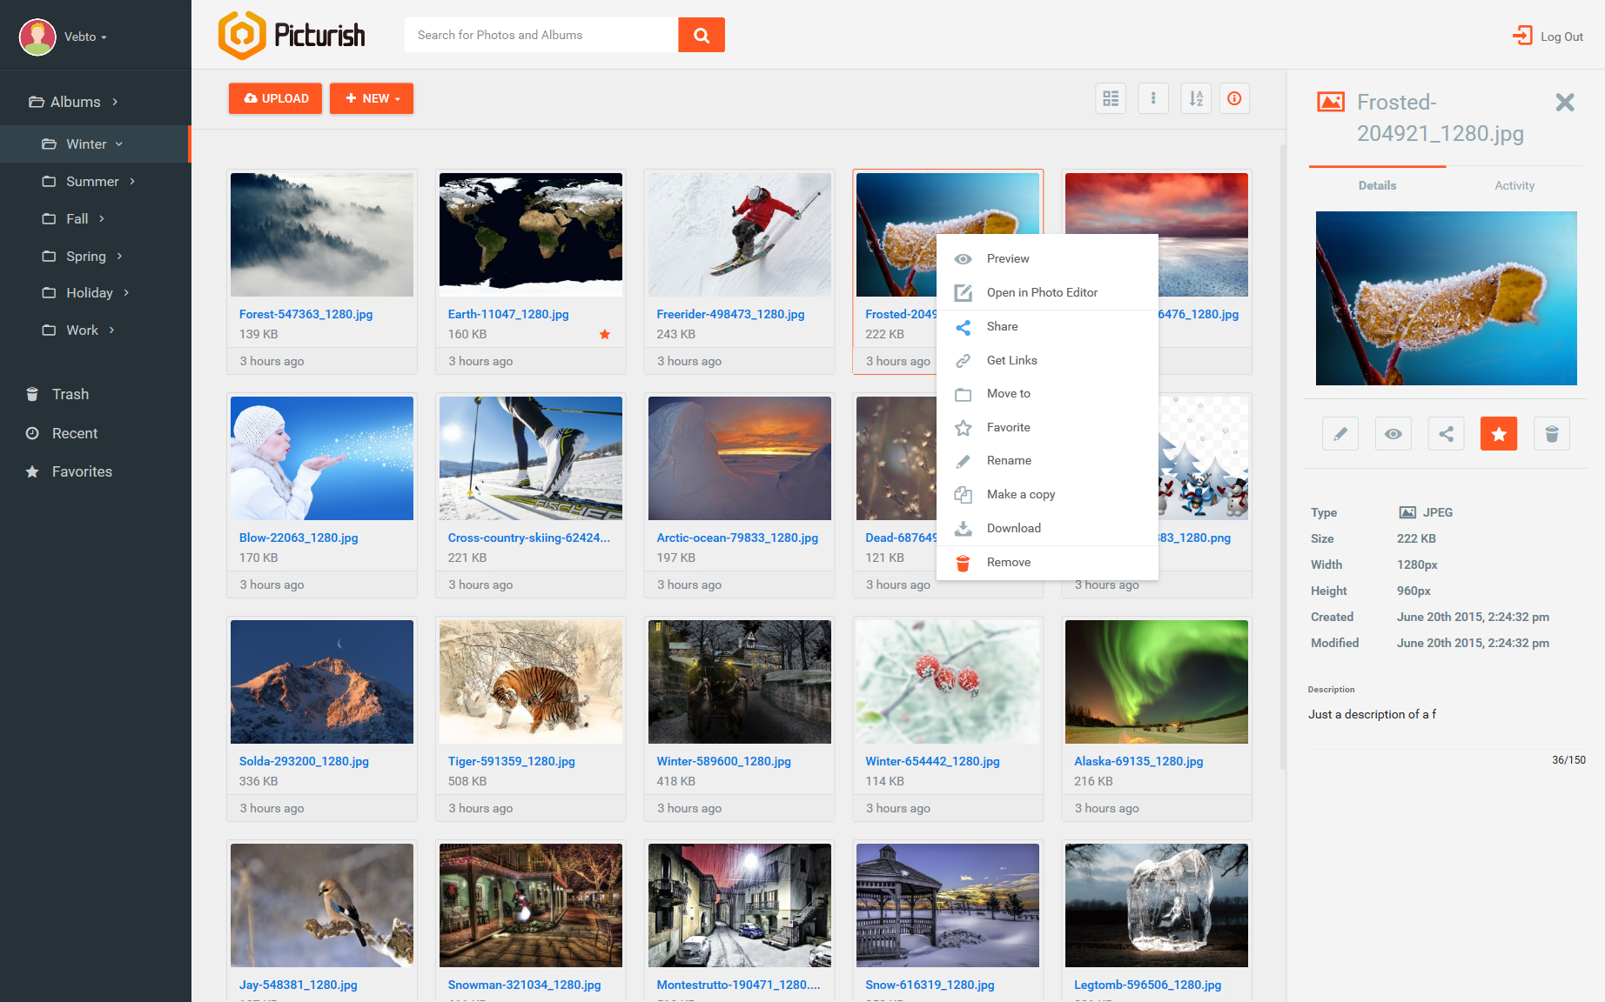Click the share icon in details panel

point(1447,434)
